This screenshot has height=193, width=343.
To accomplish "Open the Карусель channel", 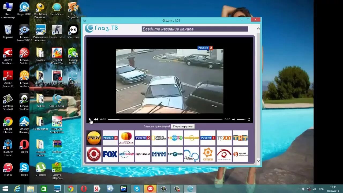I will pos(175,138).
